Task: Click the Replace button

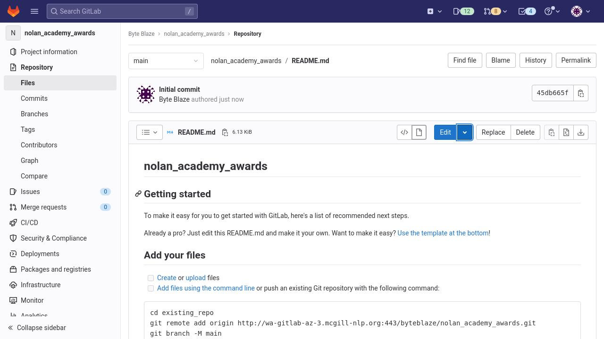Action: pos(493,132)
